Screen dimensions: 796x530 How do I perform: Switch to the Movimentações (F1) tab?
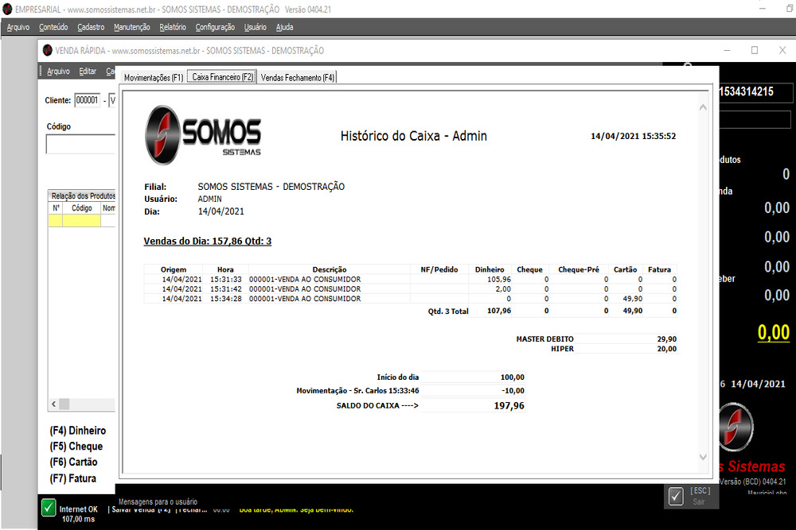154,78
